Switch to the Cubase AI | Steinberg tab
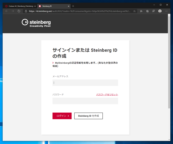The height and width of the screenshot is (144, 173). 20,6
